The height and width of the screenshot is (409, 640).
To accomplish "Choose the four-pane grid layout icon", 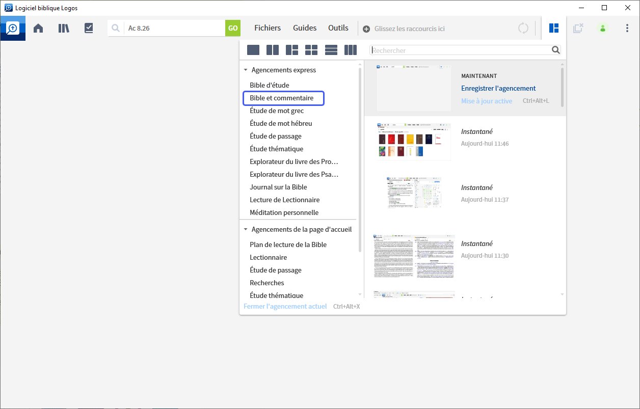I will pyautogui.click(x=311, y=50).
